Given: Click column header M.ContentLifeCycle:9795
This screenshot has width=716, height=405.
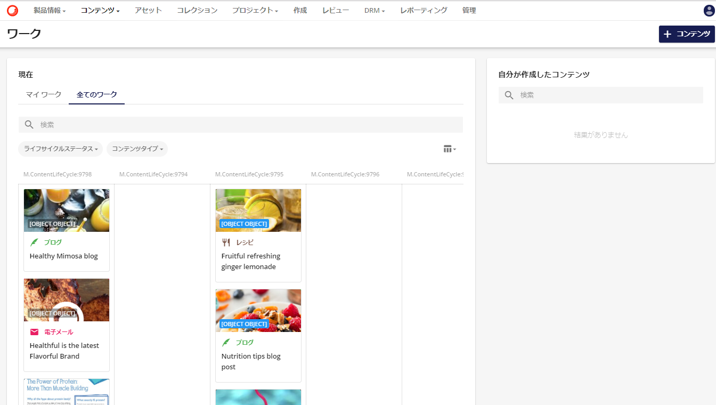Looking at the screenshot, I should click(x=249, y=174).
